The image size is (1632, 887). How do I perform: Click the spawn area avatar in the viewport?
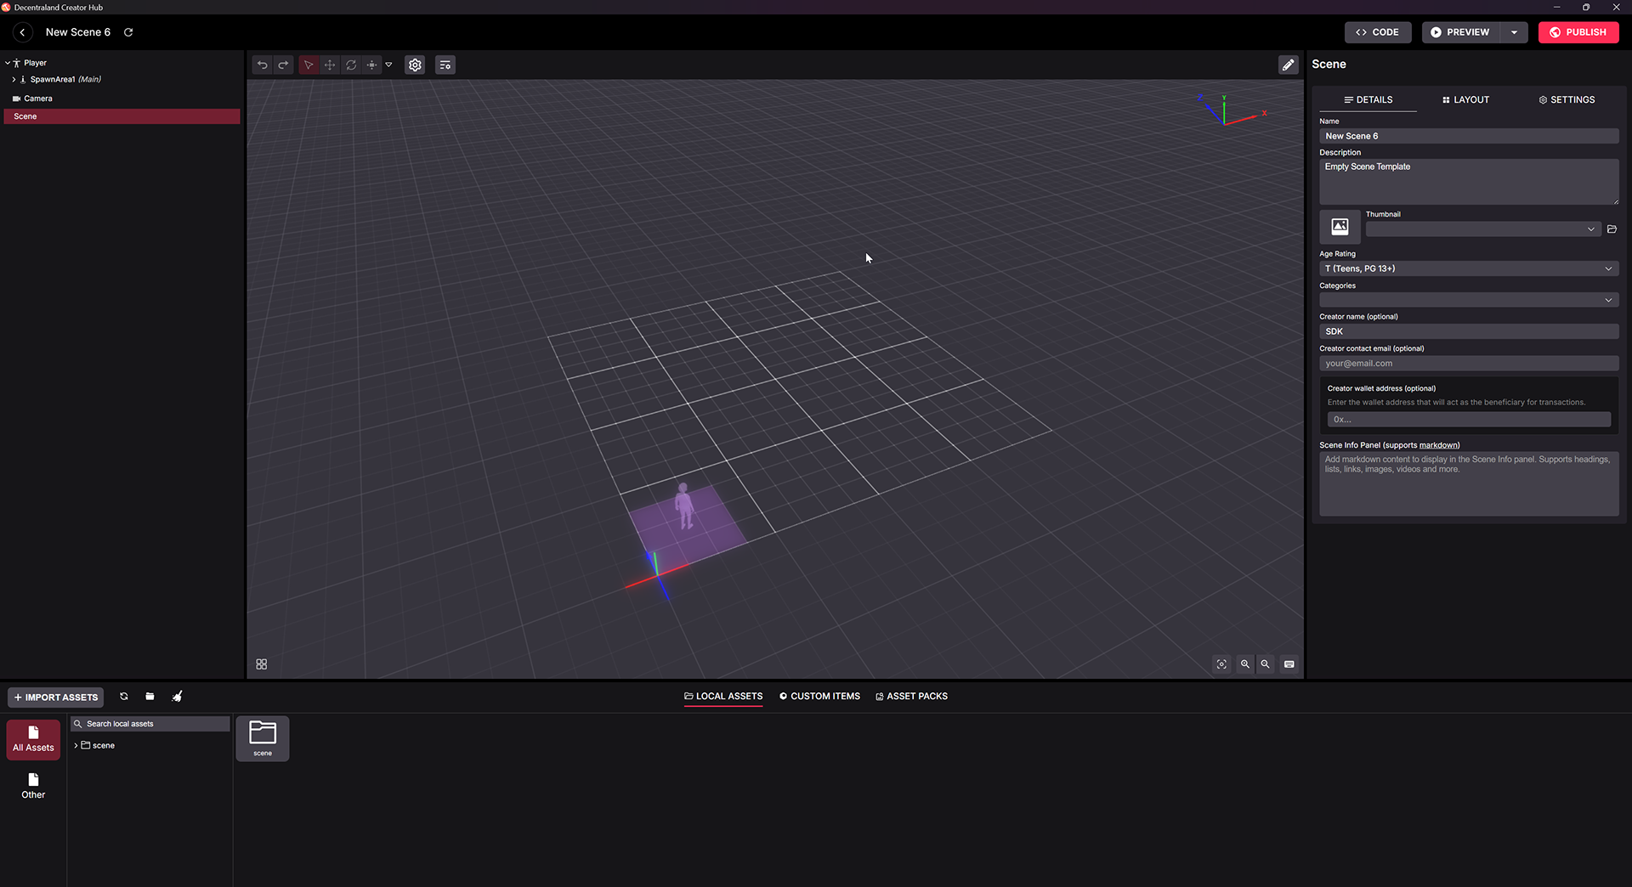pyautogui.click(x=684, y=506)
